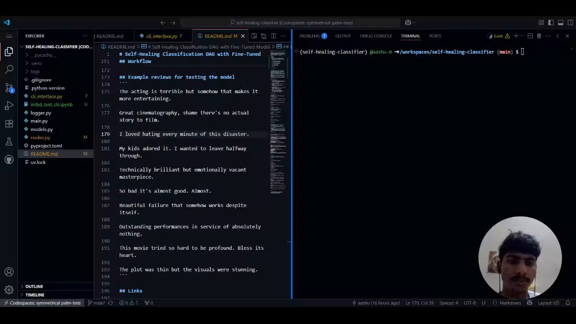Screen dimensions: 576x324
Task: Click main branch in status bar
Action: click(x=96, y=303)
